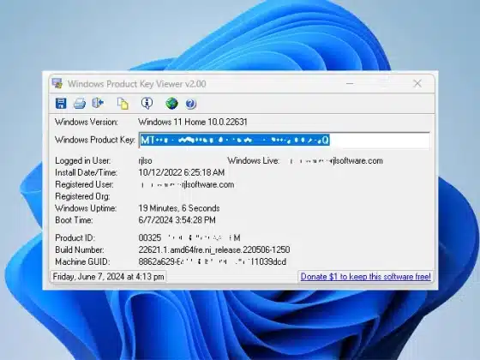Click the Windows Product Key label
The width and height of the screenshot is (480, 360).
tap(95, 140)
